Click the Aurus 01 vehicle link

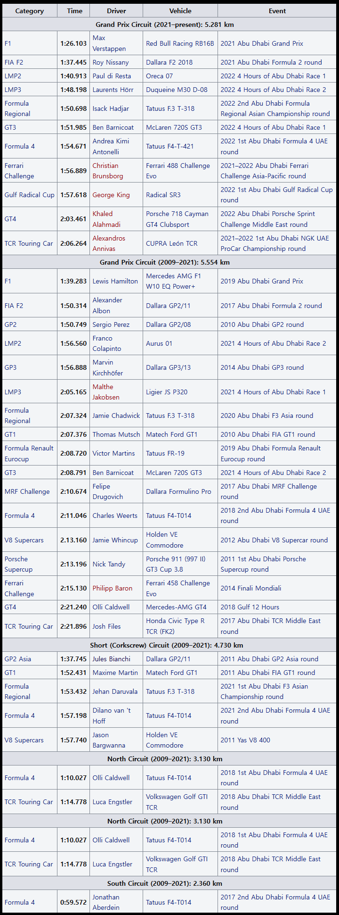[159, 343]
